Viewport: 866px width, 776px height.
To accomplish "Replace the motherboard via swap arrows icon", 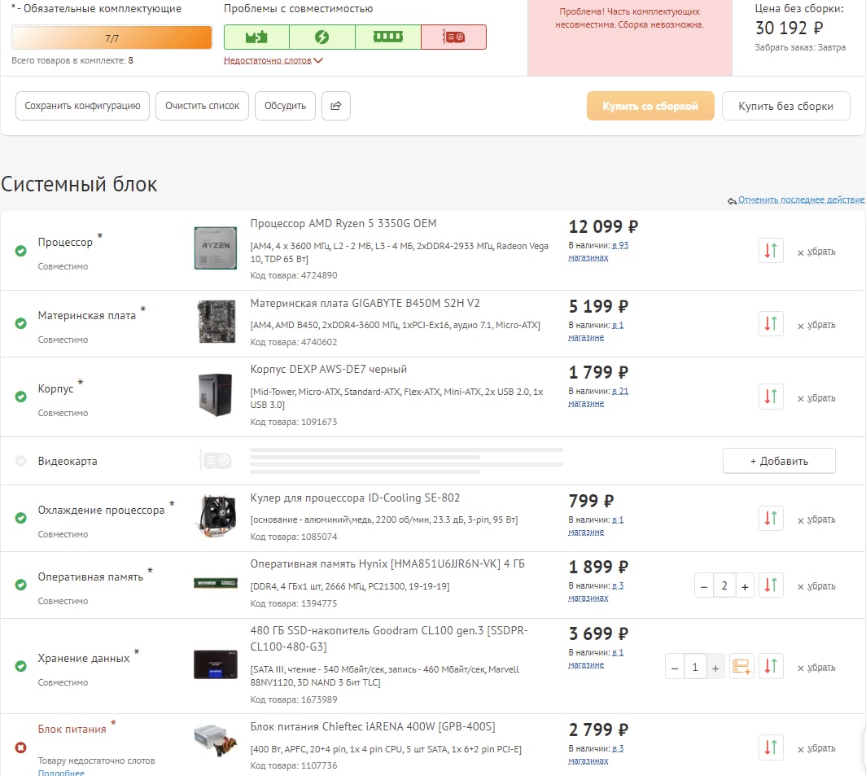I will 771,323.
